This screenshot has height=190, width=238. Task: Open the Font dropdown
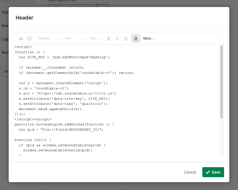(74, 38)
